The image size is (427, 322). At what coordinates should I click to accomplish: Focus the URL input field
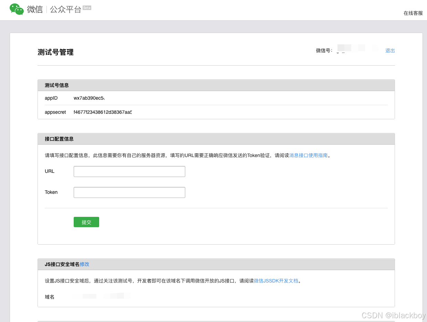(129, 171)
